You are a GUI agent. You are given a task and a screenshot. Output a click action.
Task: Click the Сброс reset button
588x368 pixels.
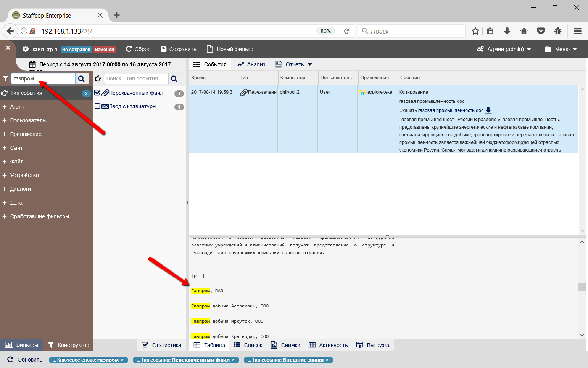(138, 49)
